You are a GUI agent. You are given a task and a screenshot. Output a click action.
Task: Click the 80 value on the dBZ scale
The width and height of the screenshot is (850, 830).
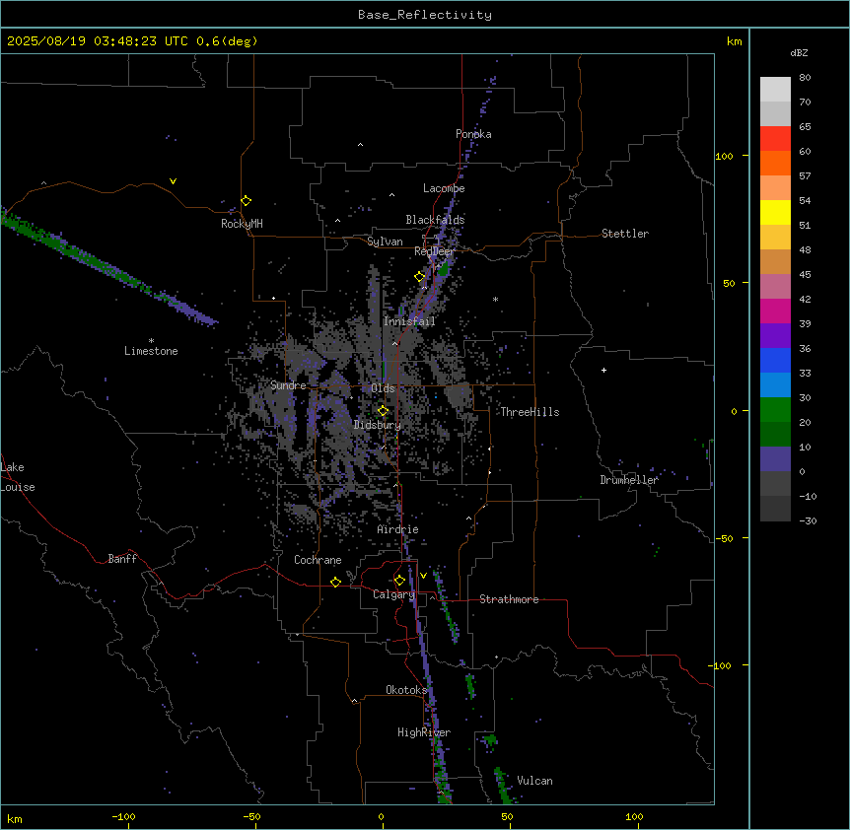click(x=805, y=78)
